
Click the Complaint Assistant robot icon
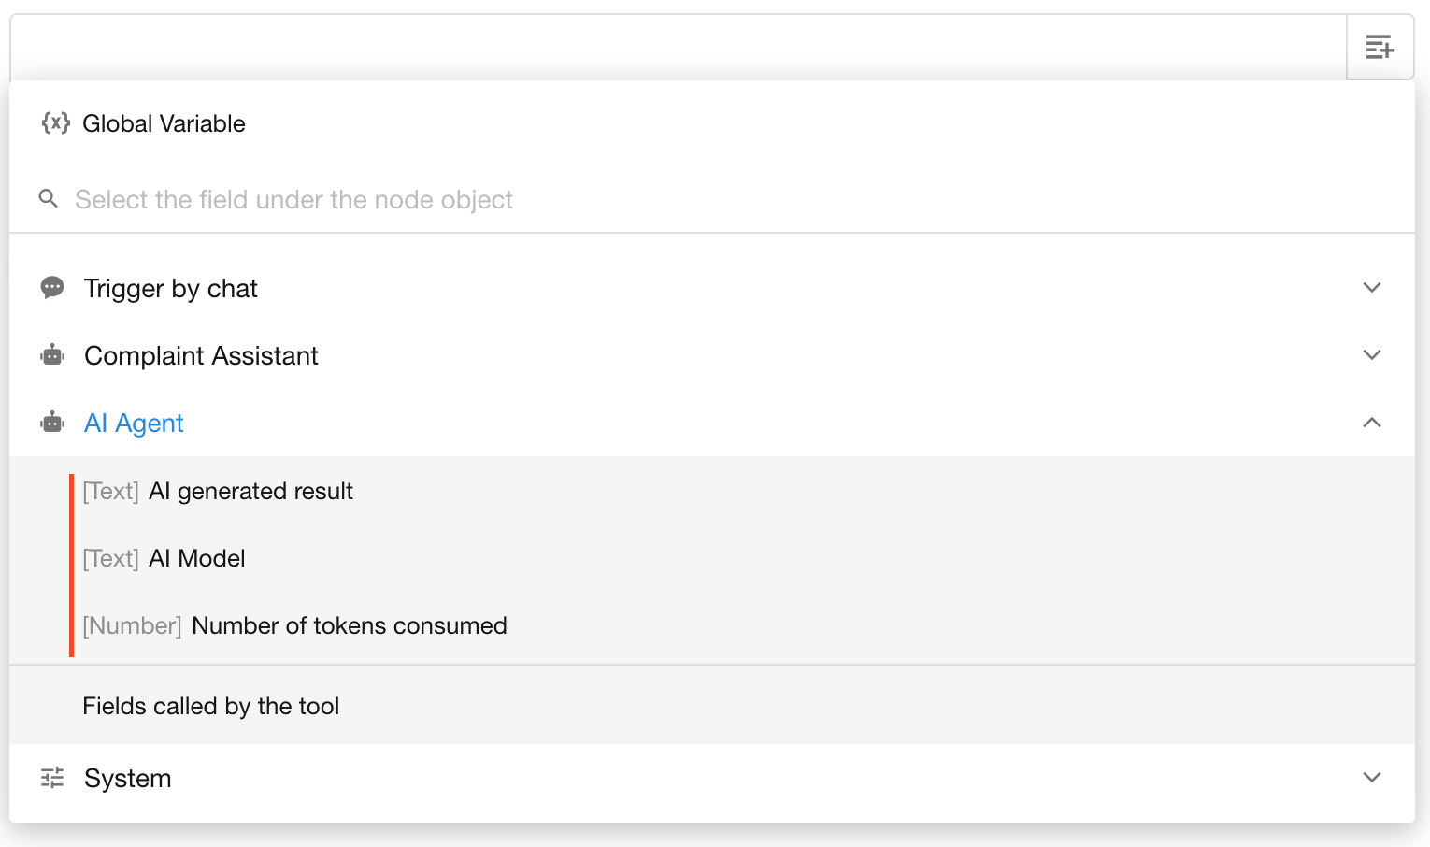coord(52,355)
